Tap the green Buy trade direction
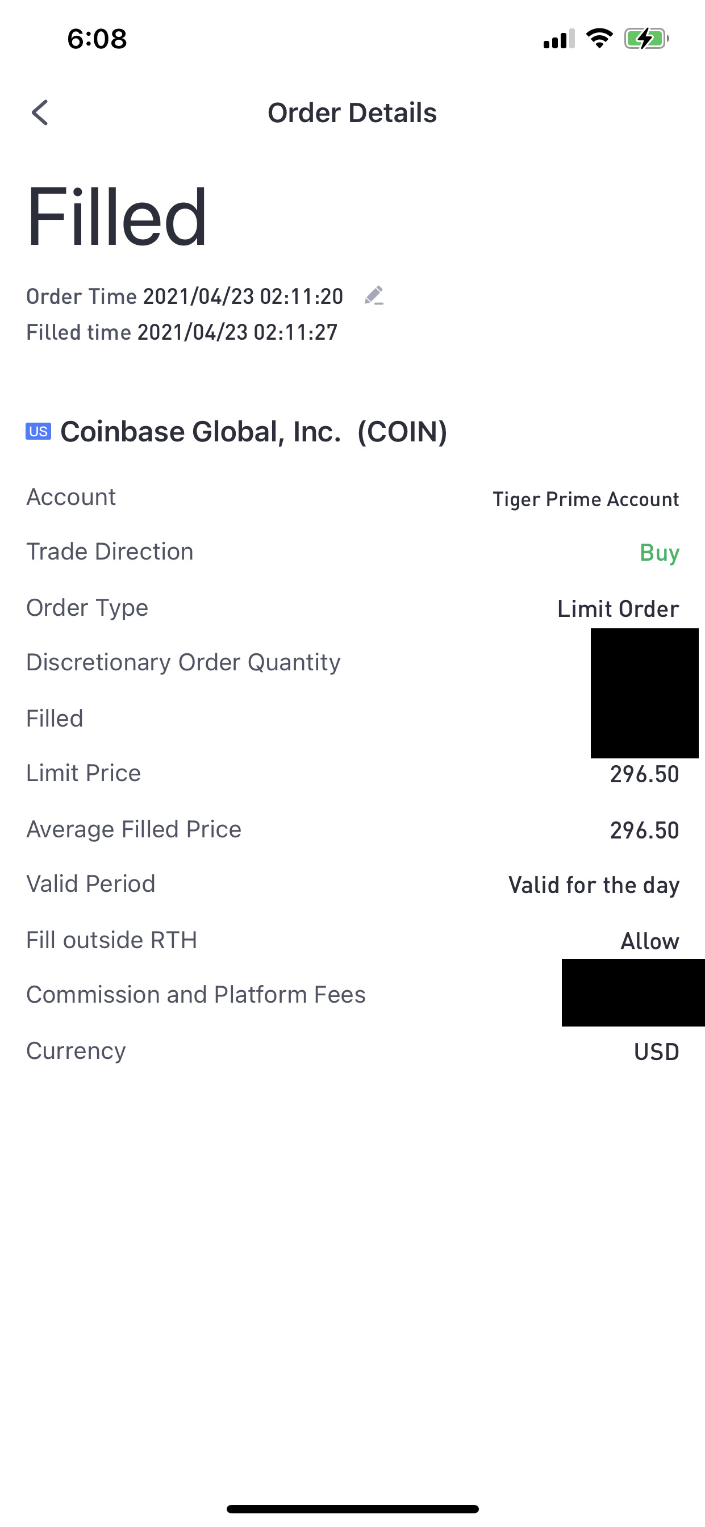 click(660, 553)
